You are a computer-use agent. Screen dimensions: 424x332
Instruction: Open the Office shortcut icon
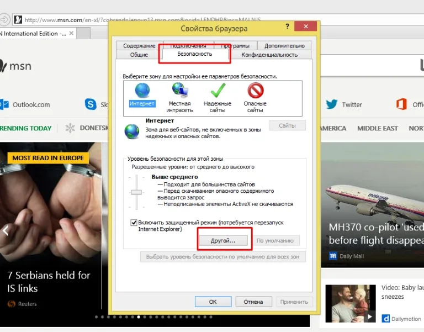401,104
